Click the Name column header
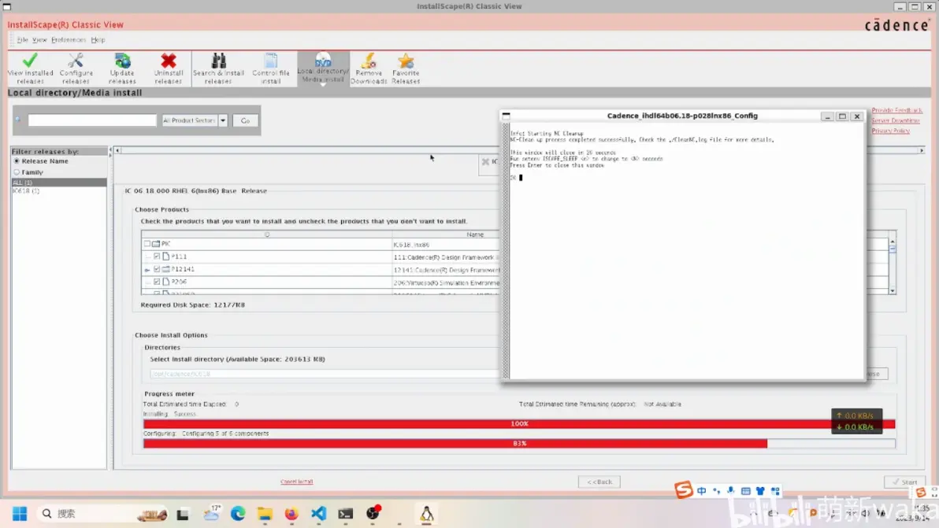Viewport: 939px width, 528px height. [x=475, y=234]
